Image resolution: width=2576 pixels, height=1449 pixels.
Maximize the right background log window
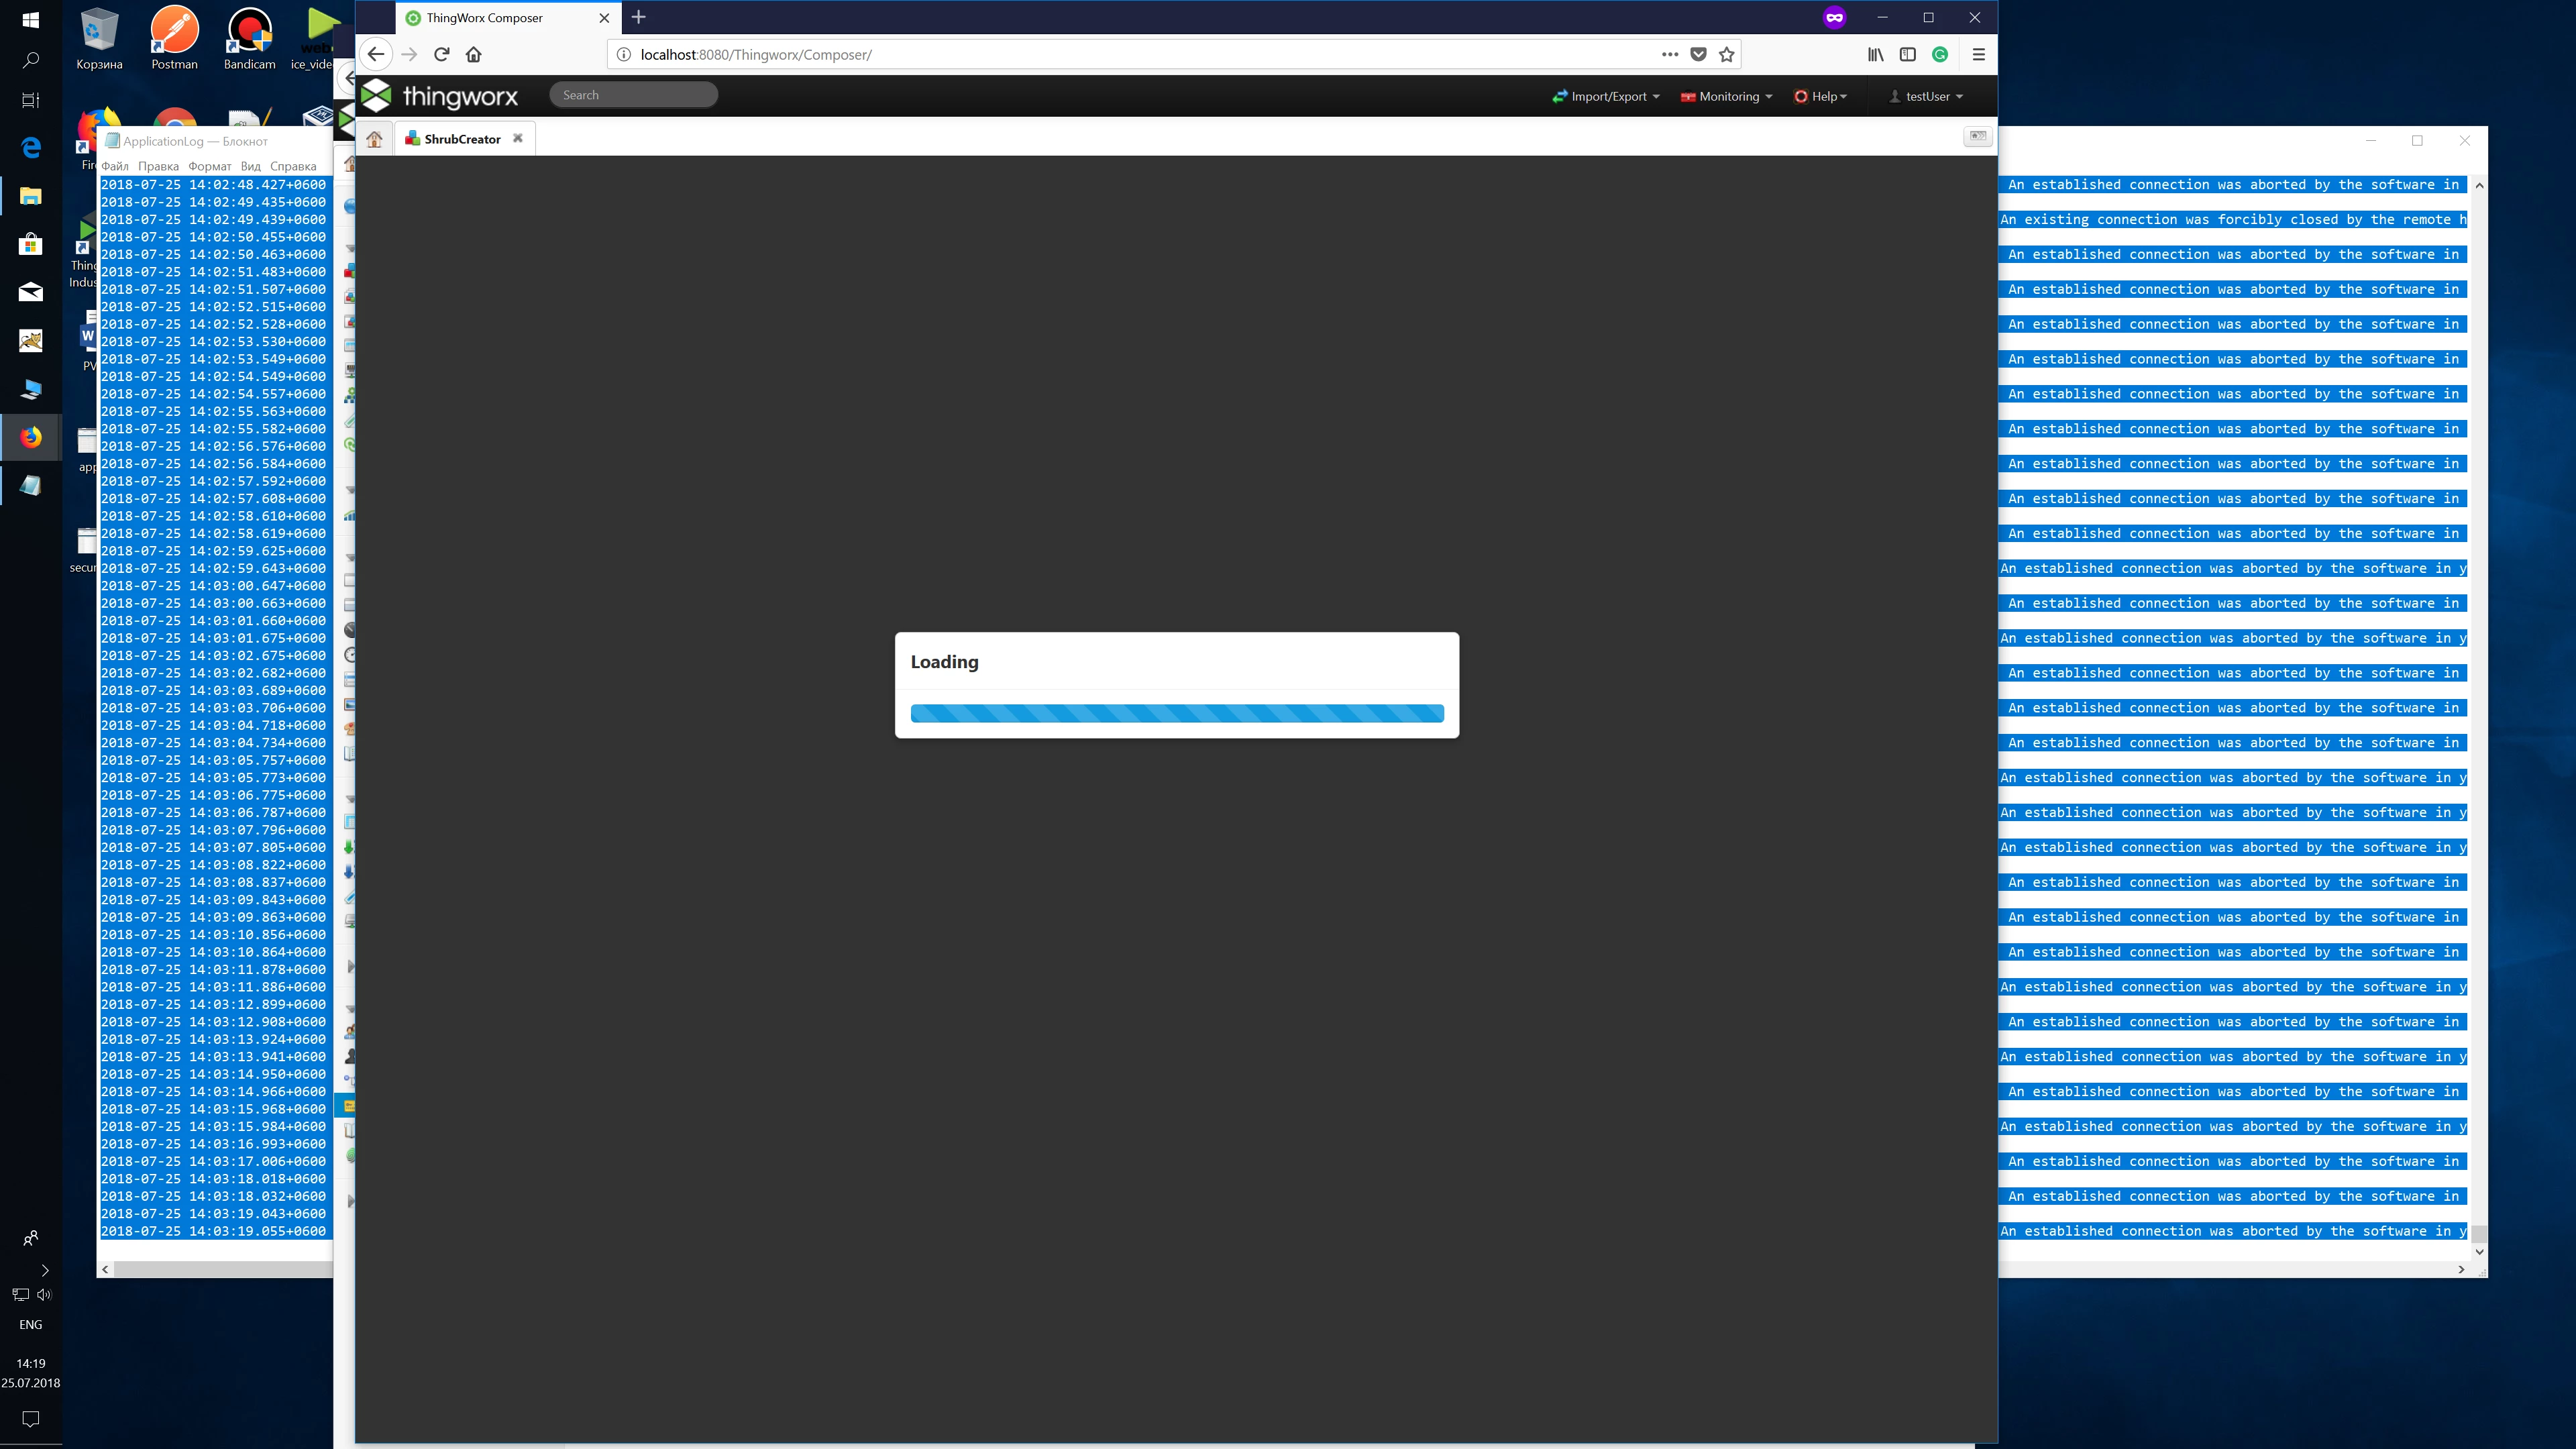coord(2417,141)
